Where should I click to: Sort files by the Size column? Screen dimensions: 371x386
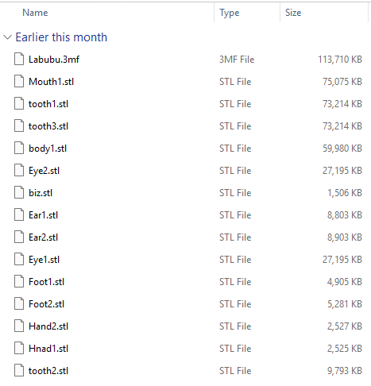click(x=293, y=13)
